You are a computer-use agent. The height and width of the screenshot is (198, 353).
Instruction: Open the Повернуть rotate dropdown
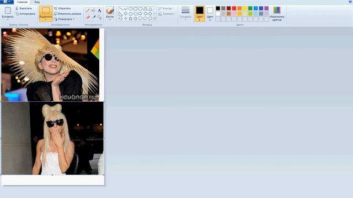coord(64,19)
